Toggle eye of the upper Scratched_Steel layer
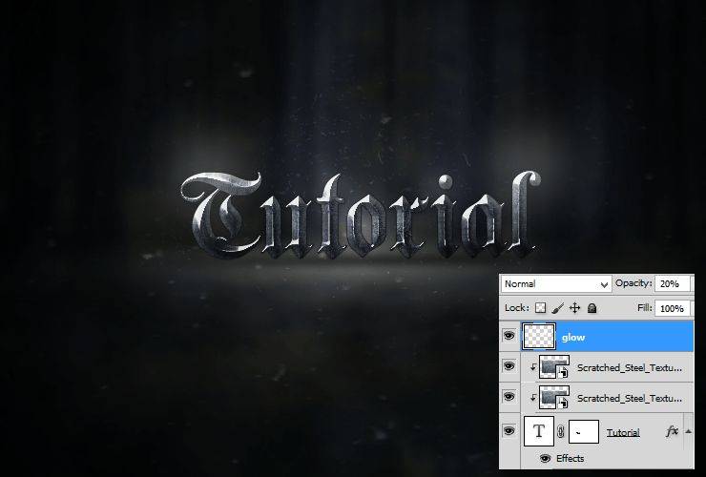706x477 pixels. coord(509,366)
